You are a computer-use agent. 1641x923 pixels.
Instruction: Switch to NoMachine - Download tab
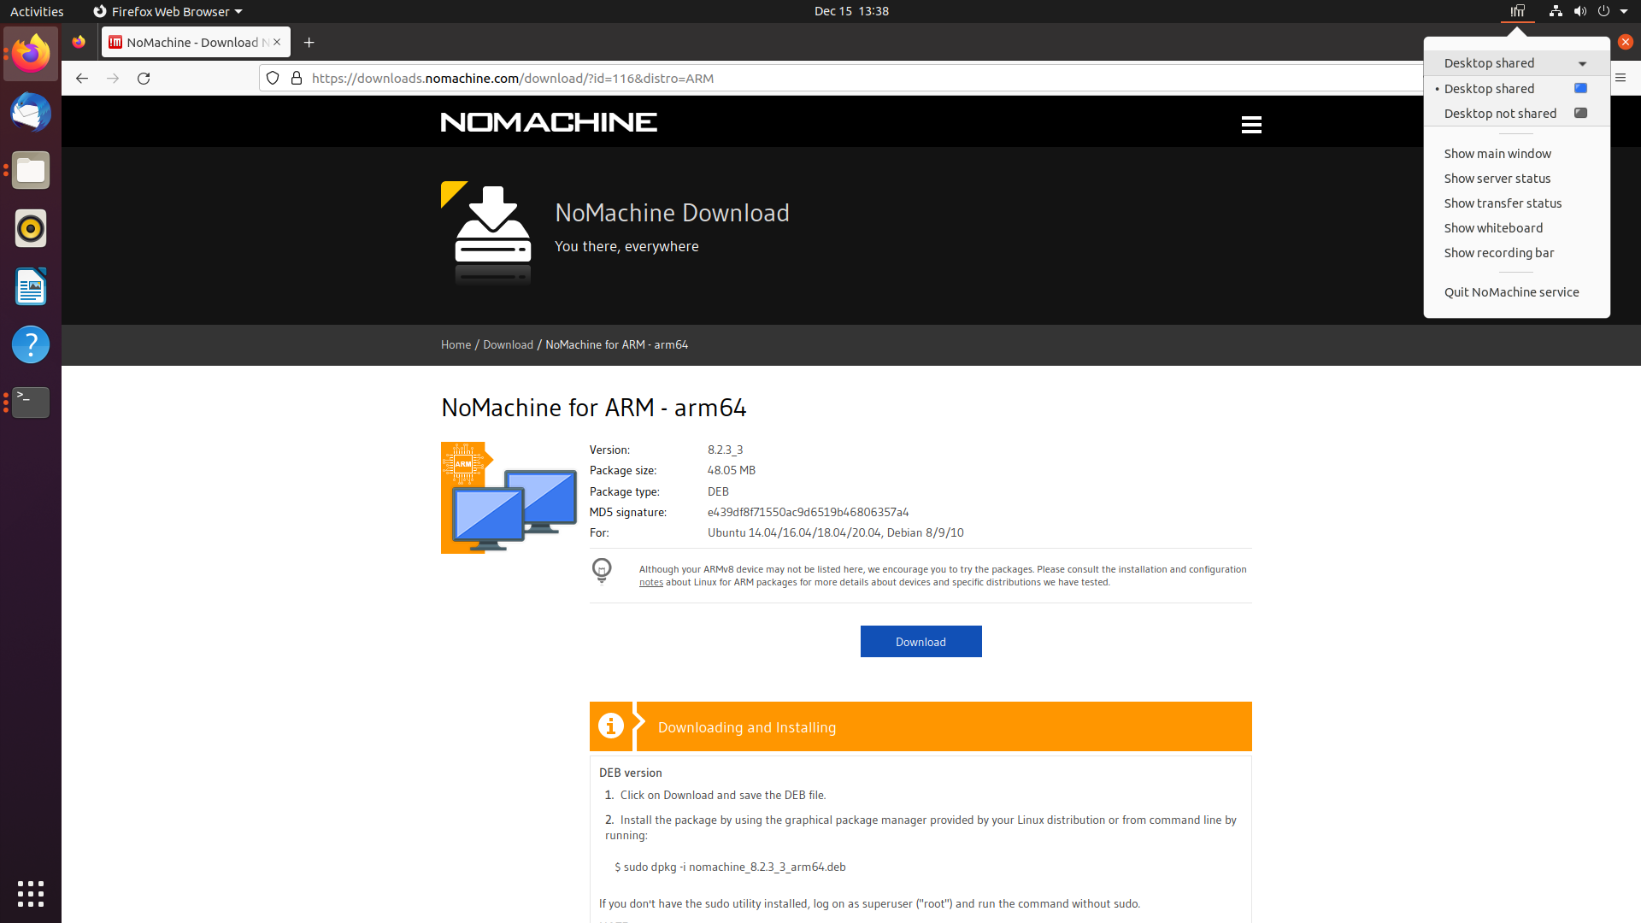pyautogui.click(x=195, y=42)
